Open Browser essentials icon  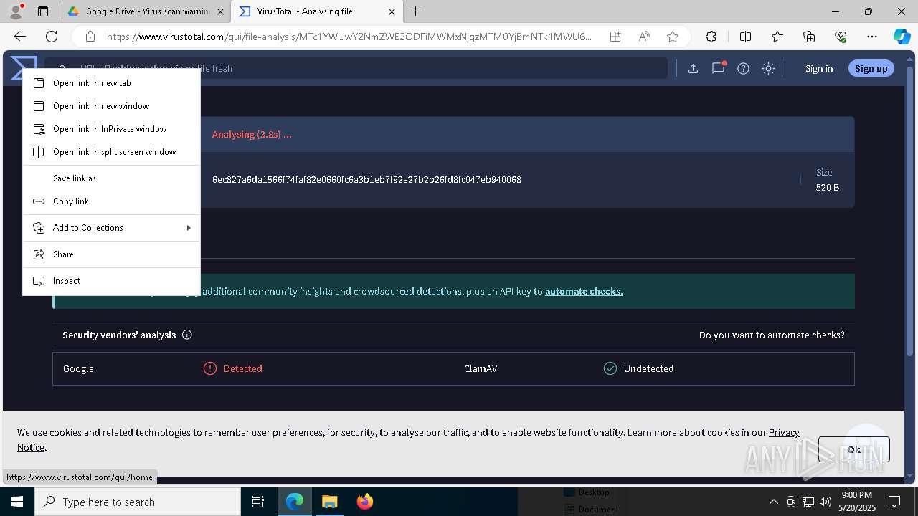pos(841,37)
